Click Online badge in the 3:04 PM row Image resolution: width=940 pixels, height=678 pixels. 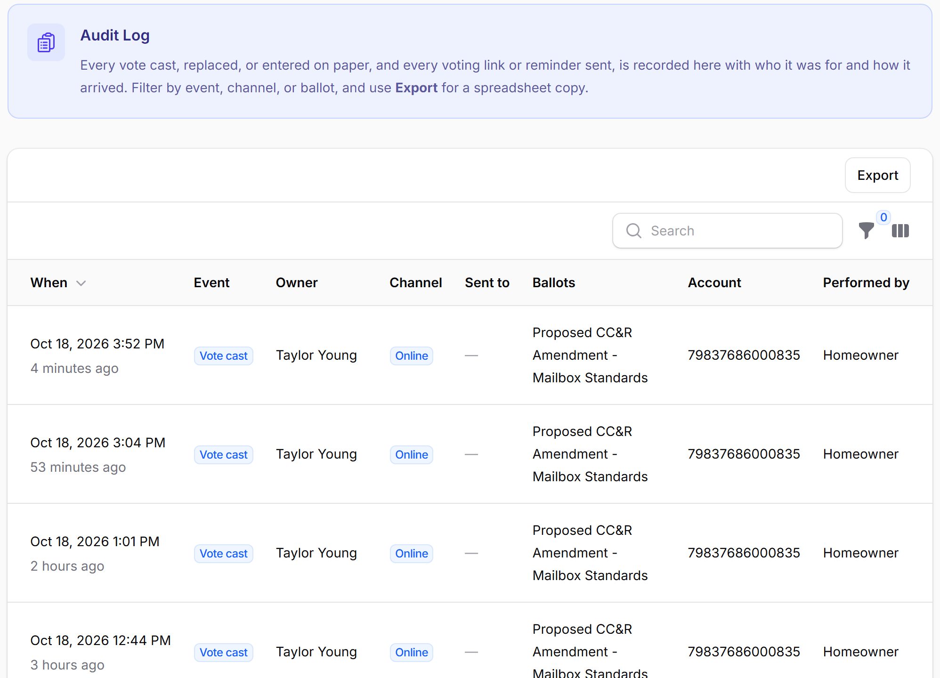point(412,455)
